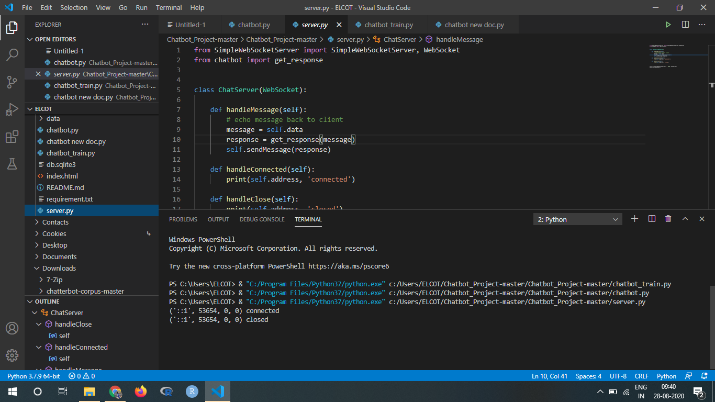Image resolution: width=715 pixels, height=402 pixels.
Task: Change line ending via CRLF
Action: click(x=642, y=376)
